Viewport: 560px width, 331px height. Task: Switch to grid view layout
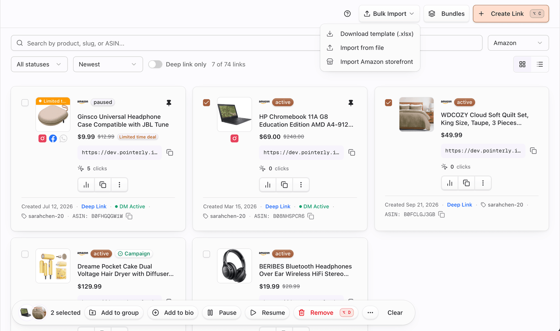click(522, 64)
